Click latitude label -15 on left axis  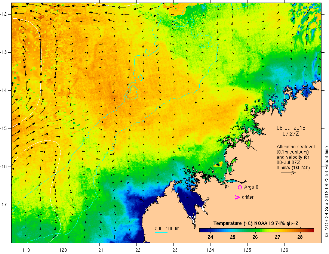pos(4,128)
